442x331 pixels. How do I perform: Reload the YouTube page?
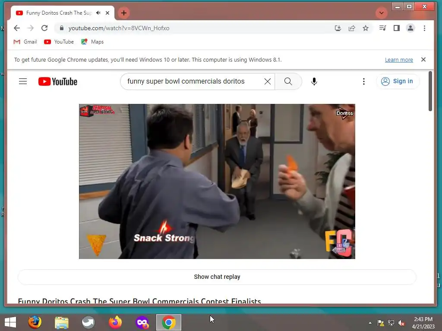click(x=44, y=28)
